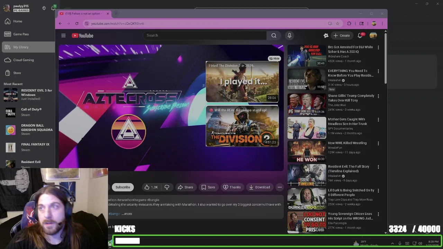Open YouTube notifications bell
The image size is (443, 249).
point(360,35)
